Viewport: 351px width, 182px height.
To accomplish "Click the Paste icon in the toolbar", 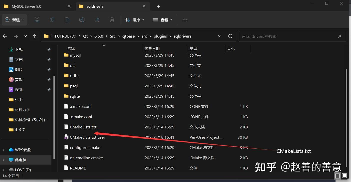I will [67, 20].
